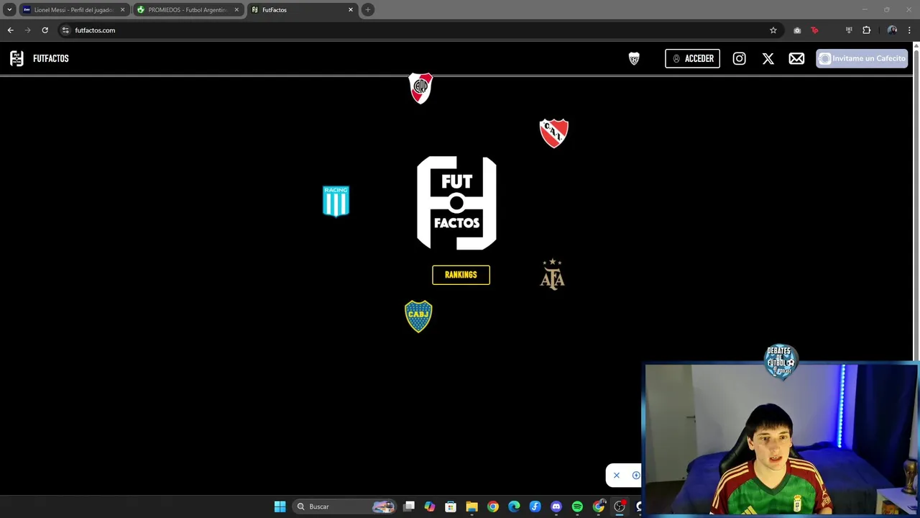Open the FutFactos X (Twitter) link
920x518 pixels.
(x=768, y=58)
